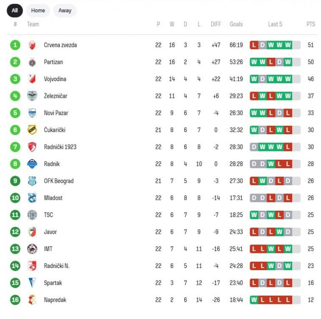
Task: Click the Partizan club crest icon
Action: (x=32, y=62)
